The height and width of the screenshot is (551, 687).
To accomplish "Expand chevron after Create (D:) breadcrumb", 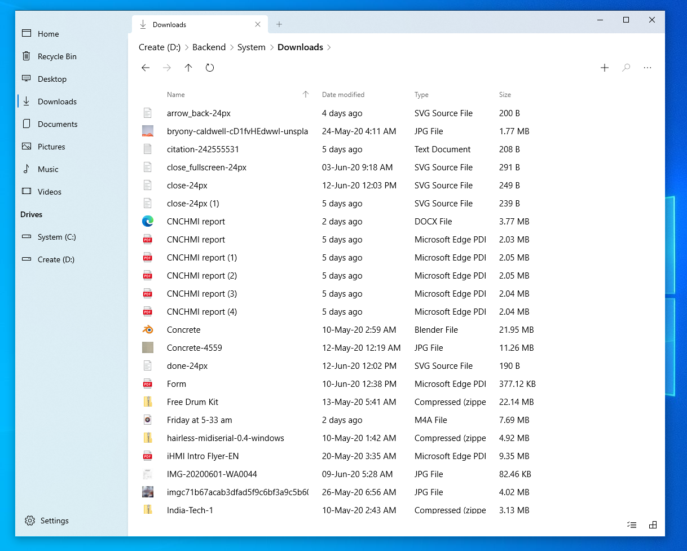I will (x=187, y=47).
